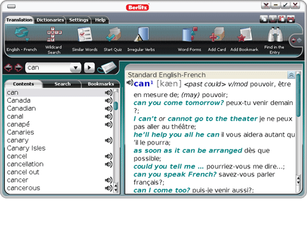Open the English - French direction dropdown arrow

(x=27, y=40)
